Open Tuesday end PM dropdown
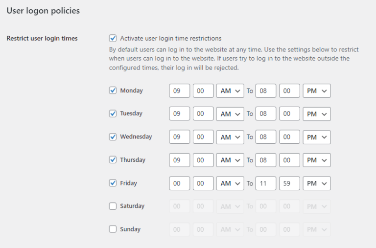376x248 pixels. (x=317, y=114)
